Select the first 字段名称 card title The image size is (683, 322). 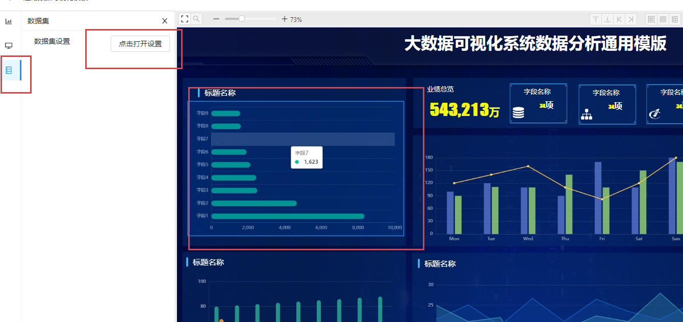pos(537,92)
